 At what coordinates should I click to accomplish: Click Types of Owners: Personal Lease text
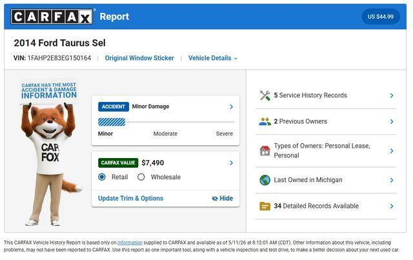click(322, 151)
